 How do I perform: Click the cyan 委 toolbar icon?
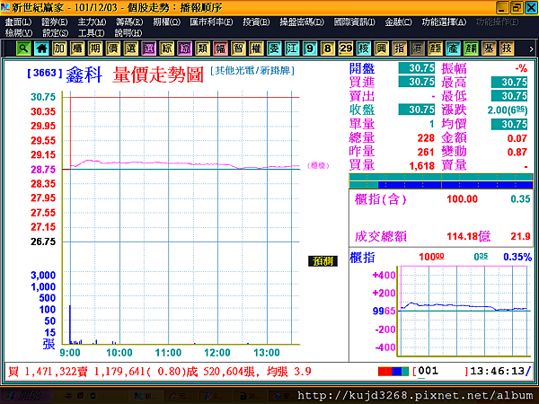pyautogui.click(x=274, y=48)
